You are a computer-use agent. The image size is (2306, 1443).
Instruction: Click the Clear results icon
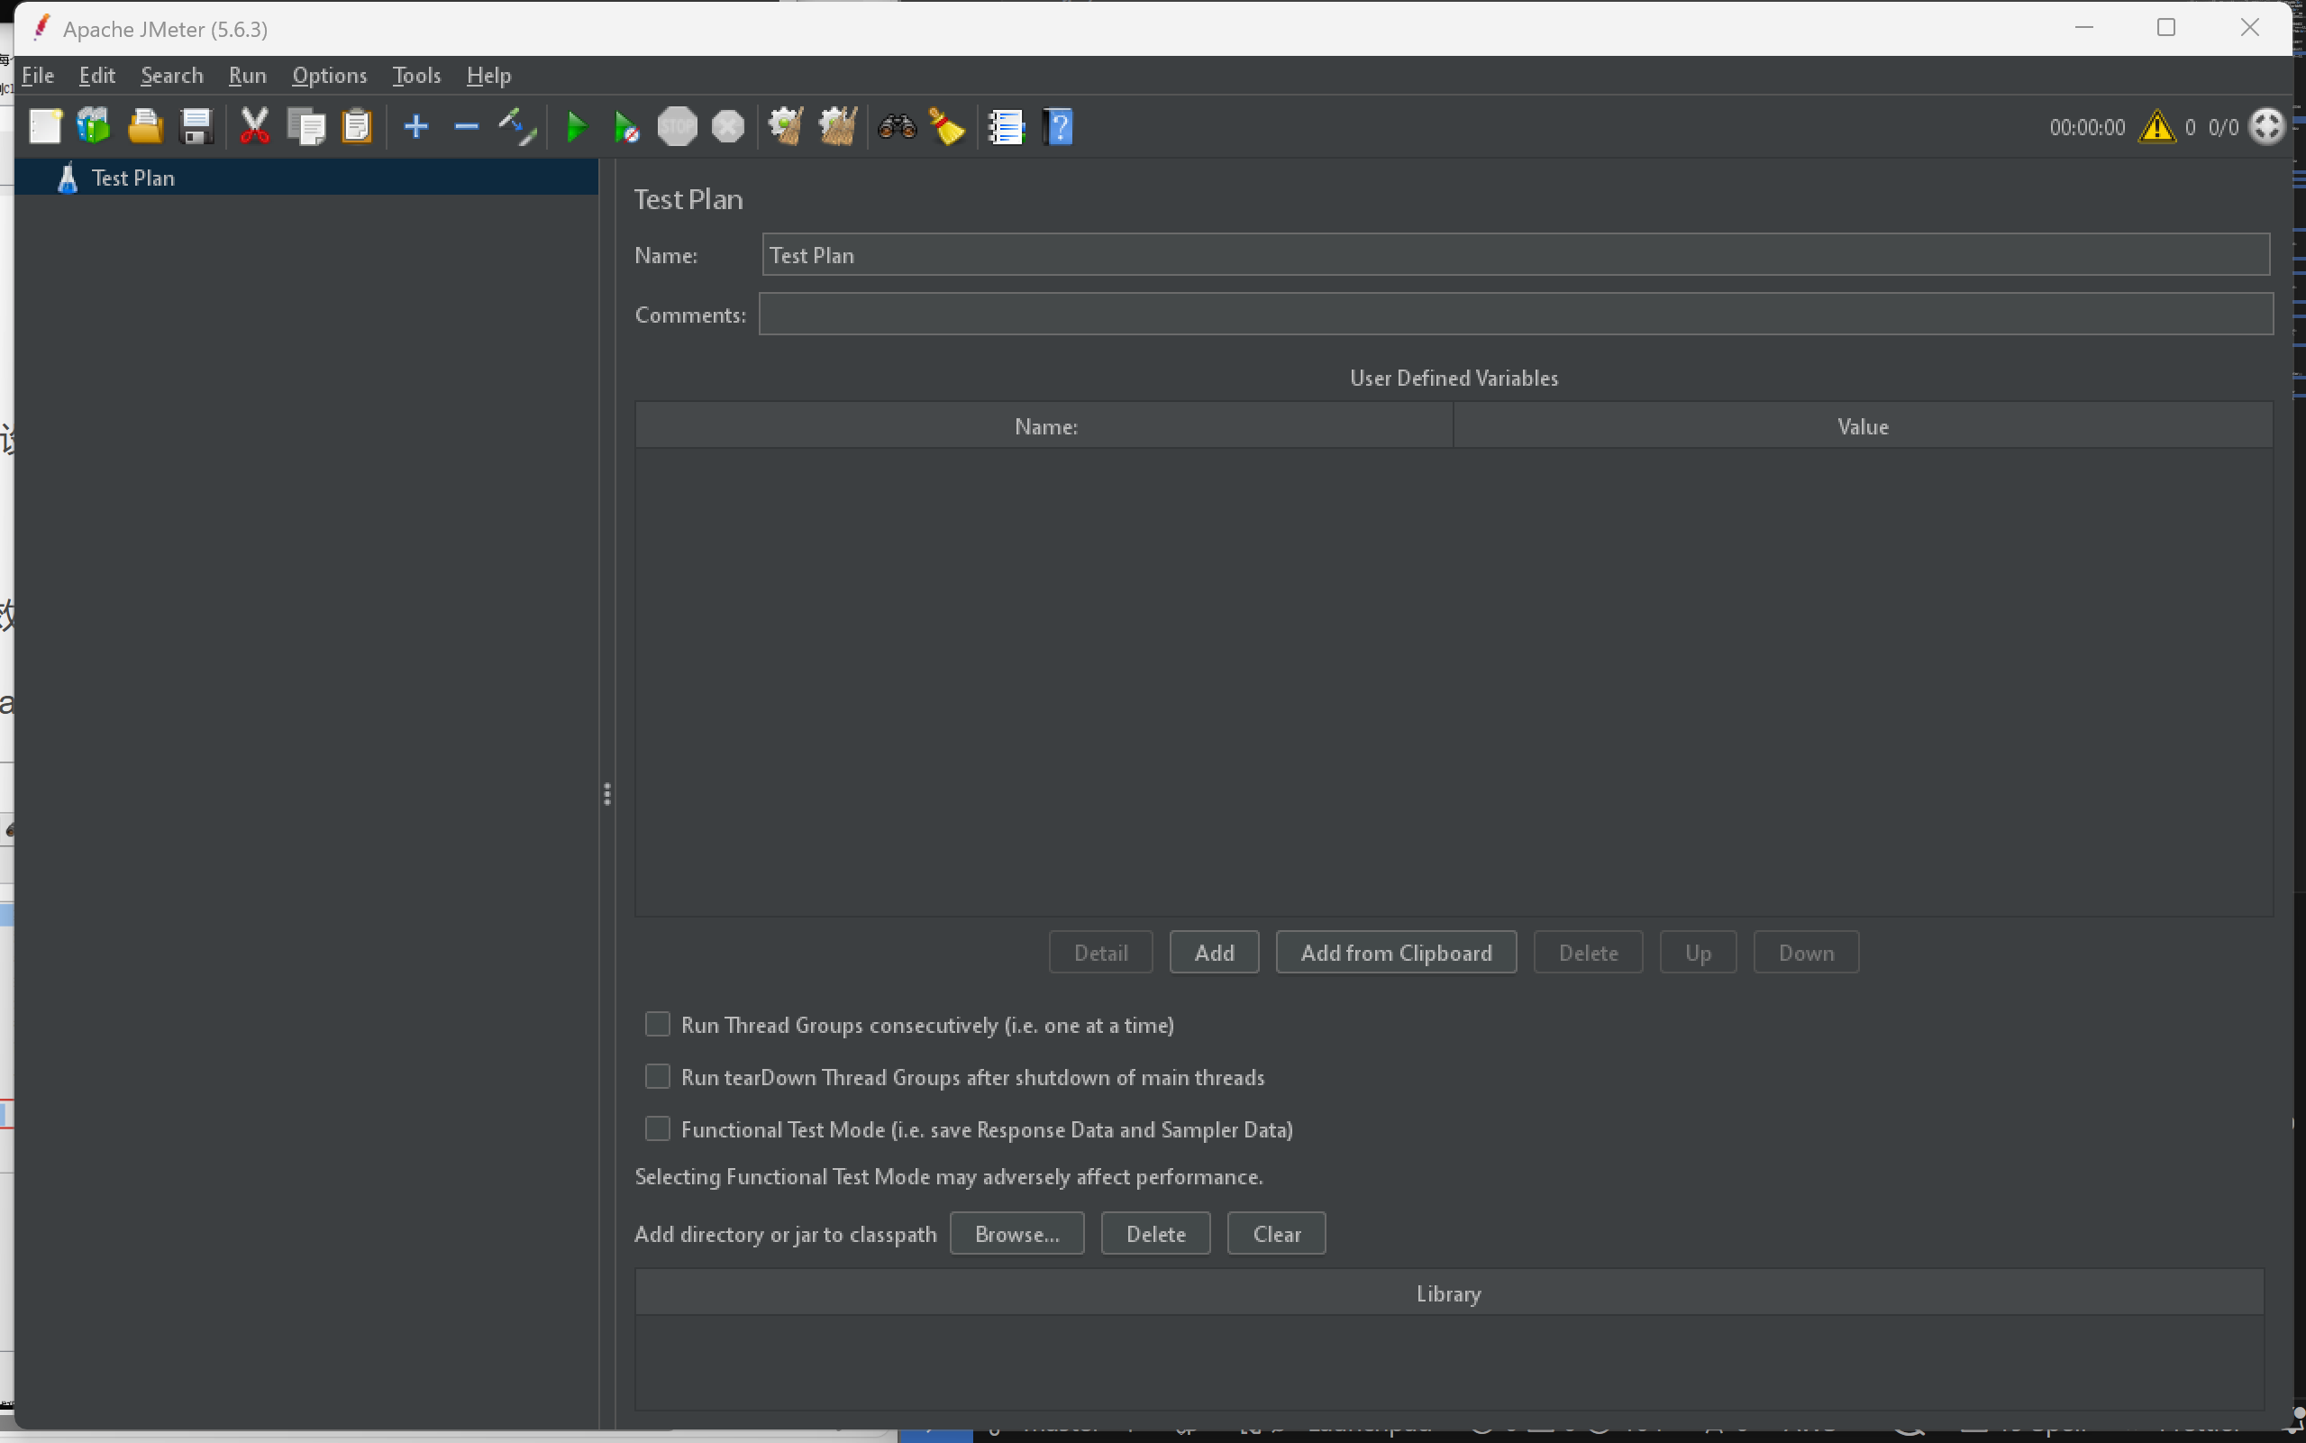[x=785, y=126]
